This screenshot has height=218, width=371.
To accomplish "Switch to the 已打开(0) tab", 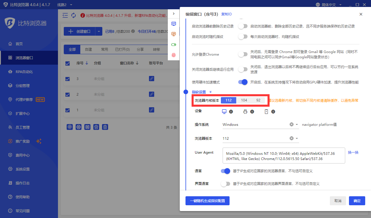I will point(122,49).
